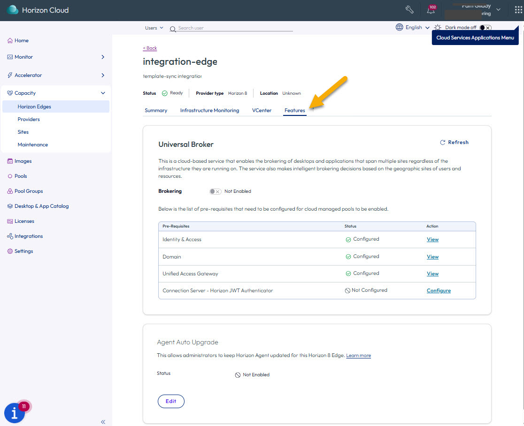Click the Pools sidebar icon

coord(10,176)
